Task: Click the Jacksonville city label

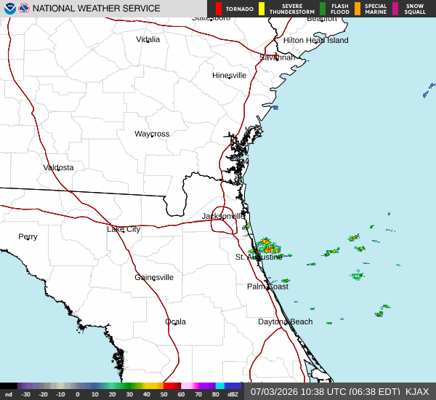Action: click(x=223, y=216)
